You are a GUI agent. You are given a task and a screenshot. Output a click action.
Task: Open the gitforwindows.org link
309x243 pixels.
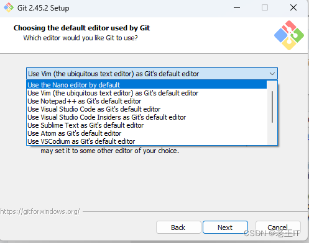pyautogui.click(x=40, y=211)
